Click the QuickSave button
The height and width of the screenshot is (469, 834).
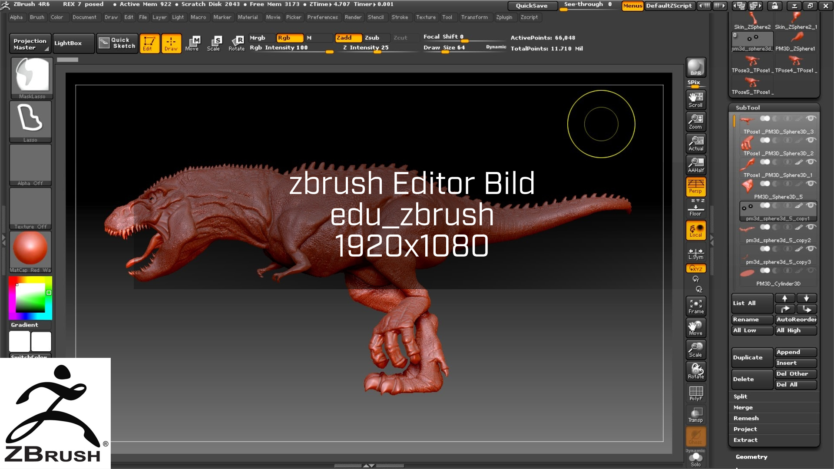[x=532, y=6]
